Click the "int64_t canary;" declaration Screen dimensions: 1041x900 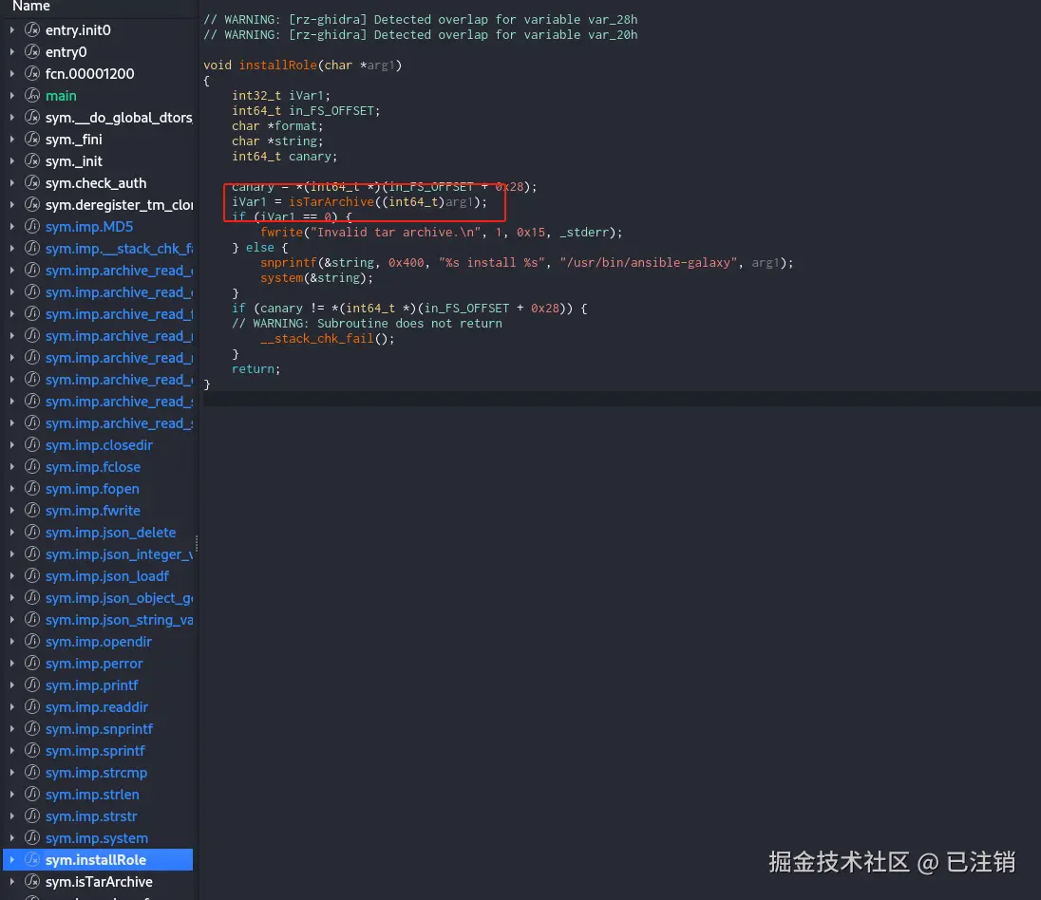tap(284, 157)
